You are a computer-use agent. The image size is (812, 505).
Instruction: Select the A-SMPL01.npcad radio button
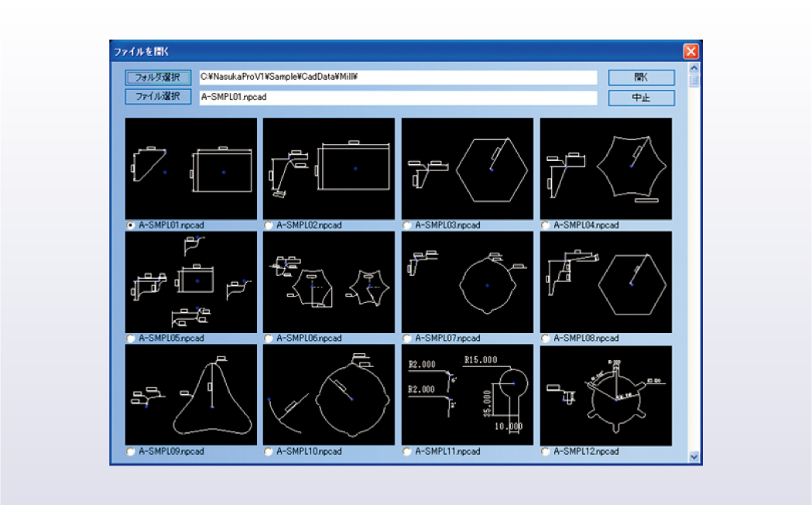point(130,225)
